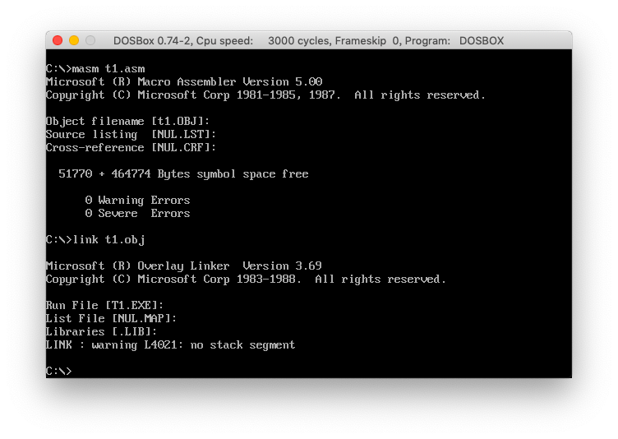Click the DOSBox 0.74-2 window title text
The image size is (618, 439).
click(x=309, y=40)
